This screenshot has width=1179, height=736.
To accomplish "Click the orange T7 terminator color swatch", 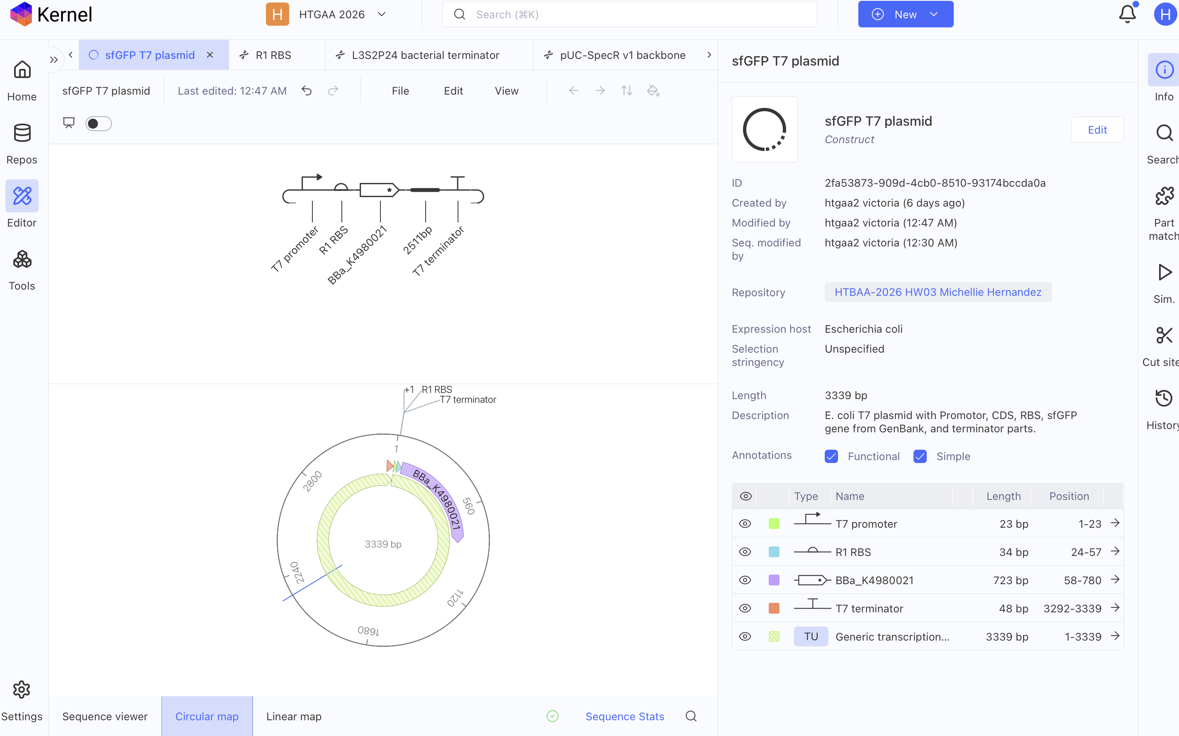I will 774,609.
